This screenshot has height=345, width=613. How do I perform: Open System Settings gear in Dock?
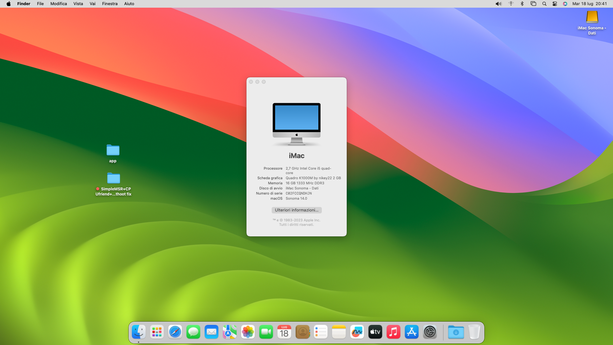(x=430, y=332)
